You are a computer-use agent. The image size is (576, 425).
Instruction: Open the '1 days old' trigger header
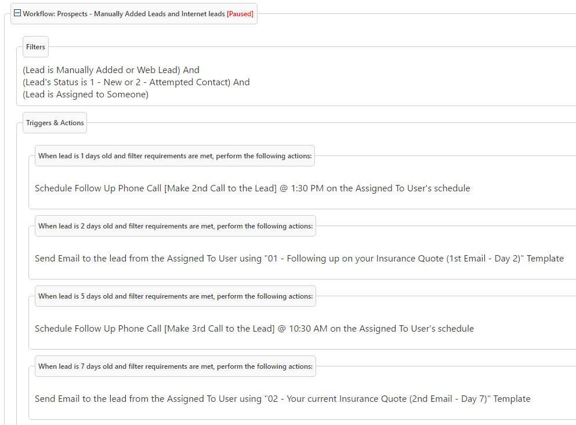(175, 156)
